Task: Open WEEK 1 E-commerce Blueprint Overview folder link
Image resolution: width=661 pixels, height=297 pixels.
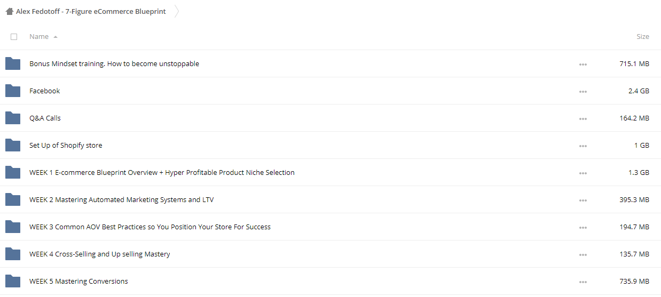Action: 162,172
